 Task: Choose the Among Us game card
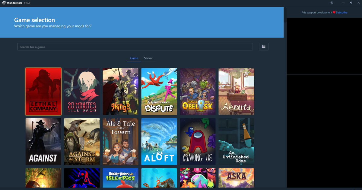pos(198,141)
